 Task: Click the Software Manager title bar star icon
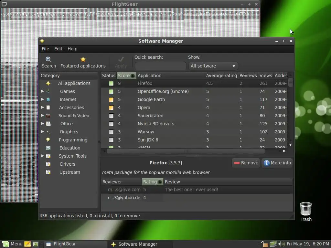click(42, 41)
